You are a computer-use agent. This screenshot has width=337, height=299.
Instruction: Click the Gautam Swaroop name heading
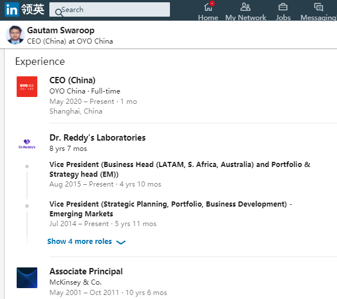[x=61, y=30]
